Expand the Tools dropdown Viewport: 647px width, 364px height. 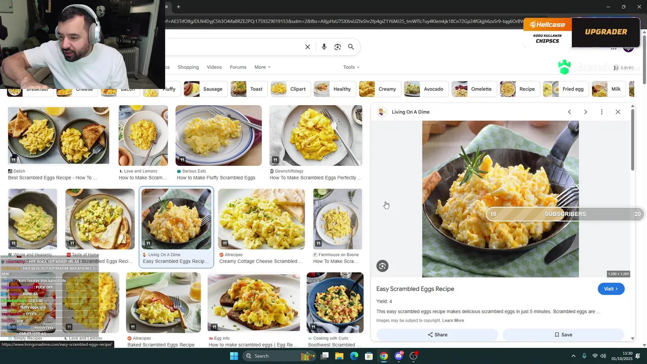[351, 67]
